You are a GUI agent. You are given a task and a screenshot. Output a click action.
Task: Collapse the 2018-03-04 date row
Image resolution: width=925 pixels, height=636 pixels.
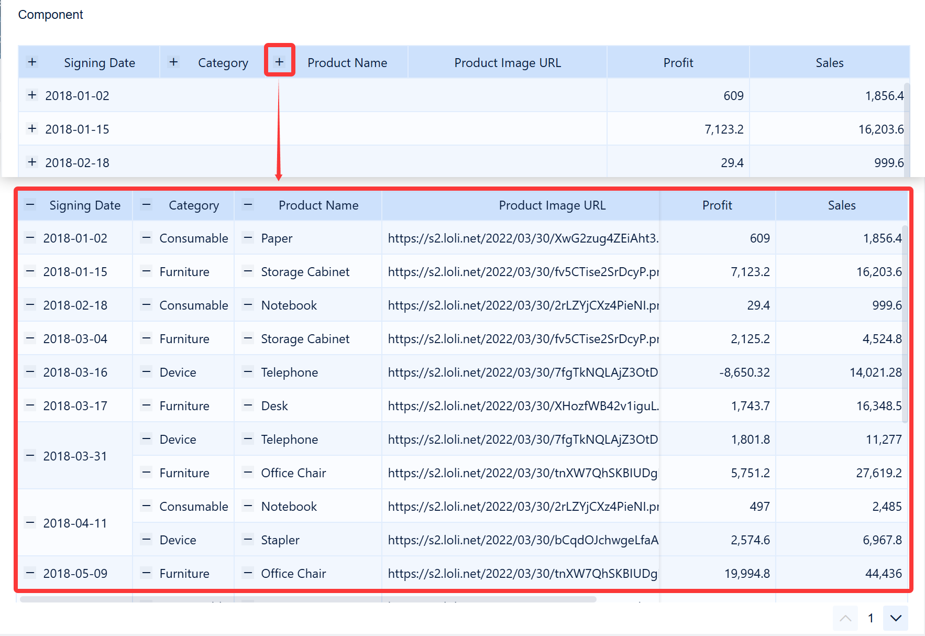pyautogui.click(x=30, y=338)
